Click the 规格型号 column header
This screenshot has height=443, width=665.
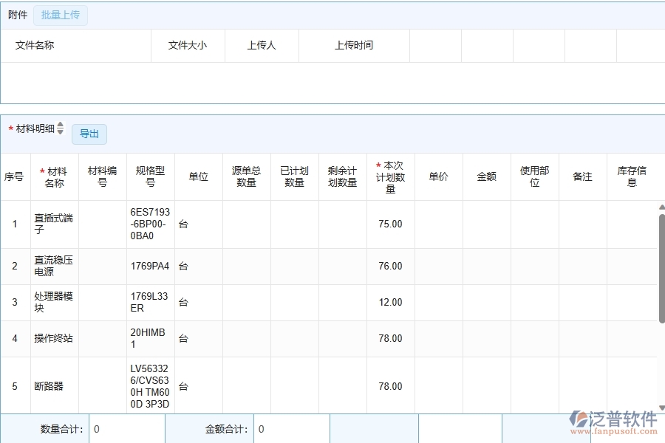(150, 177)
